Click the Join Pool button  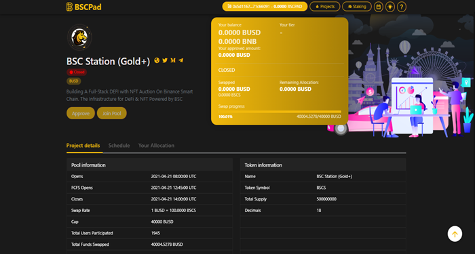(x=112, y=113)
